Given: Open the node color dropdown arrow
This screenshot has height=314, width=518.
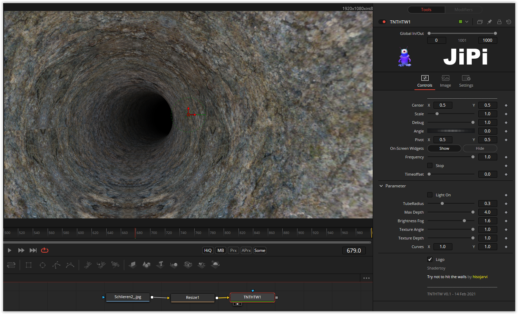Looking at the screenshot, I should click(467, 22).
